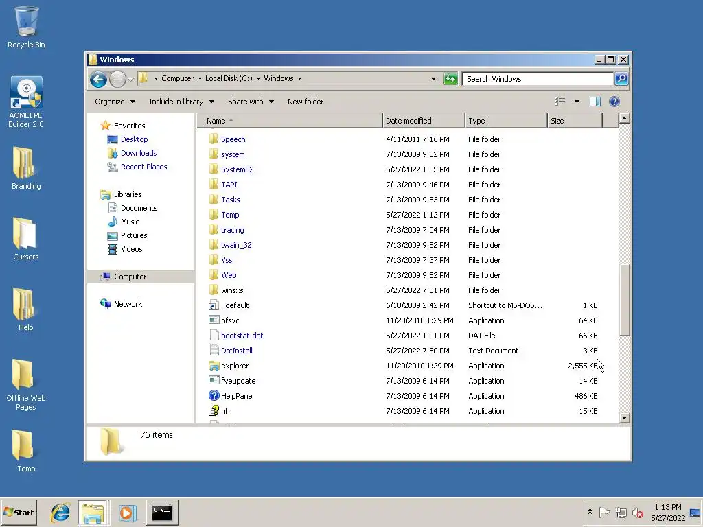The height and width of the screenshot is (527, 703).
Task: Select the hh application file
Action: [219, 411]
